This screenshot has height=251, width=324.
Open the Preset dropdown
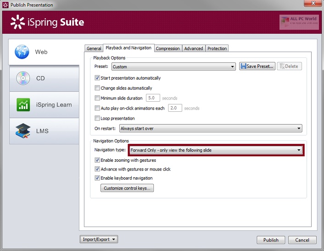(173, 66)
